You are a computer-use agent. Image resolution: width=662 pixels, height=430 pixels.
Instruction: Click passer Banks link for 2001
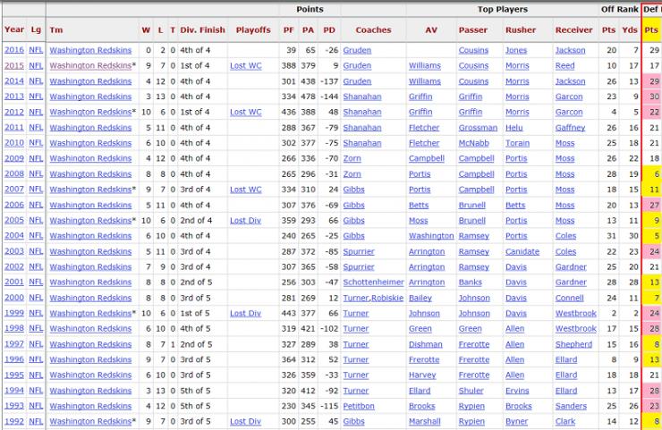(x=471, y=282)
